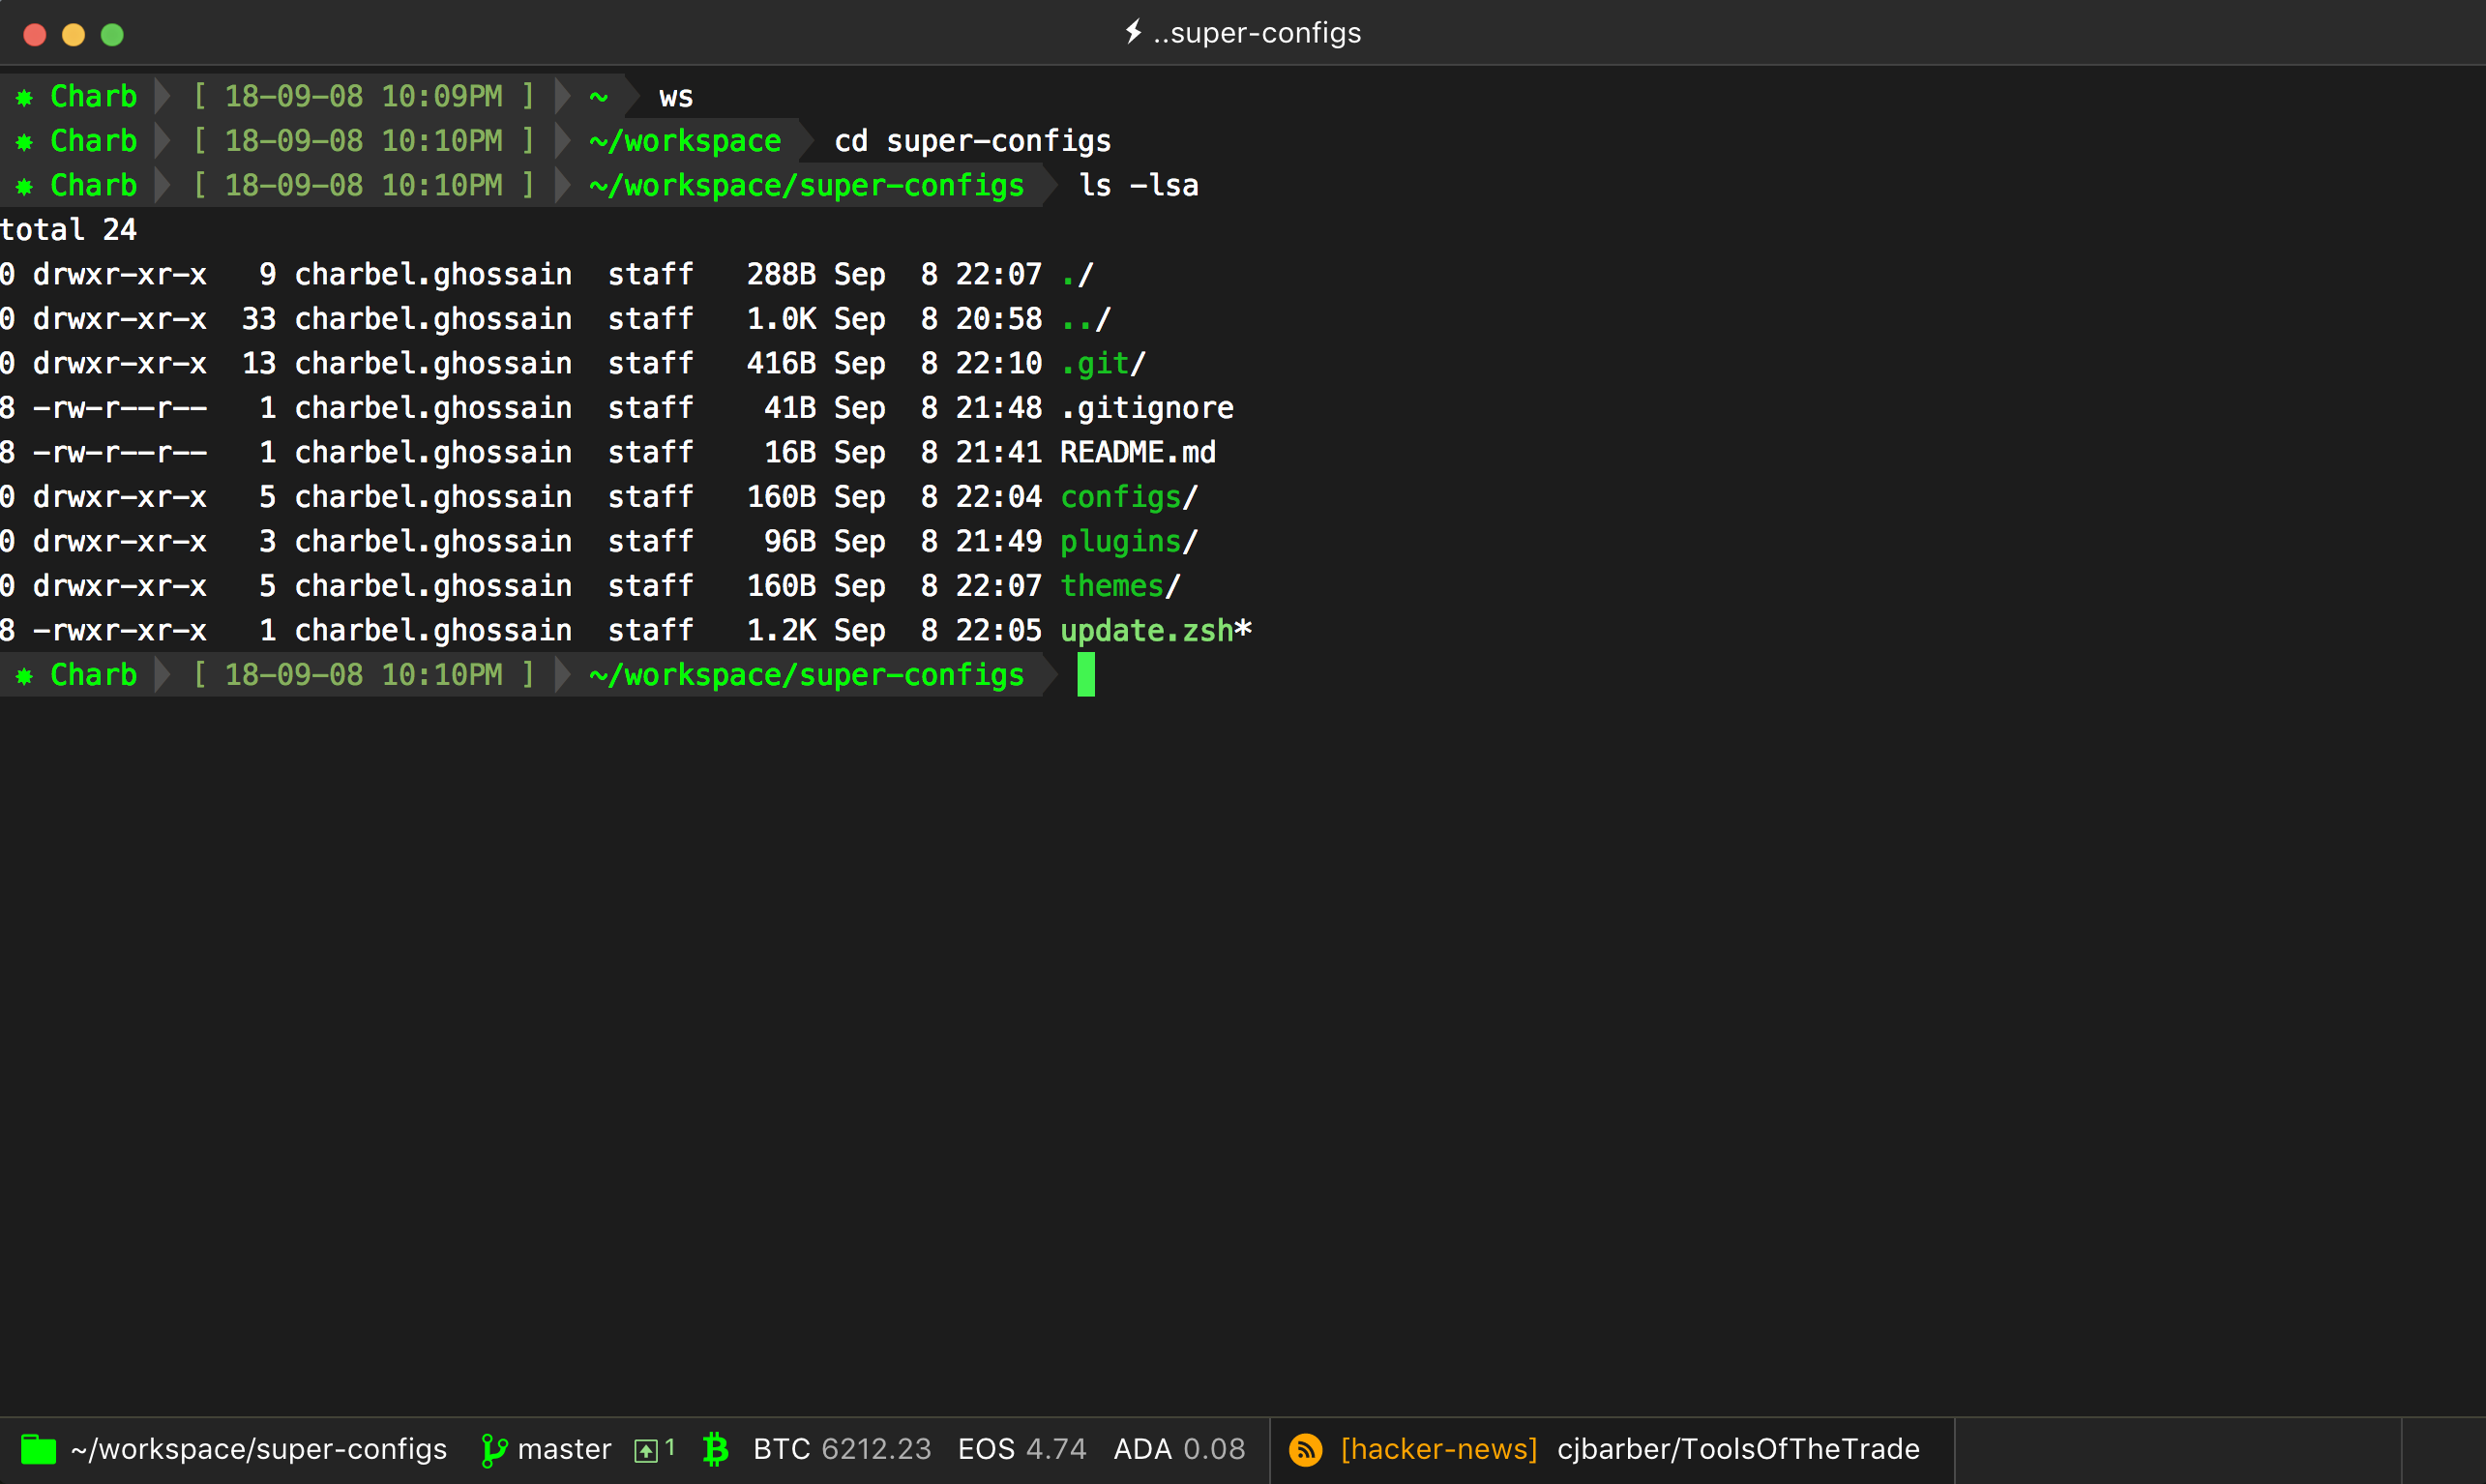Image resolution: width=2486 pixels, height=1484 pixels.
Task: Open the [hacker-news] feed label
Action: (1438, 1449)
